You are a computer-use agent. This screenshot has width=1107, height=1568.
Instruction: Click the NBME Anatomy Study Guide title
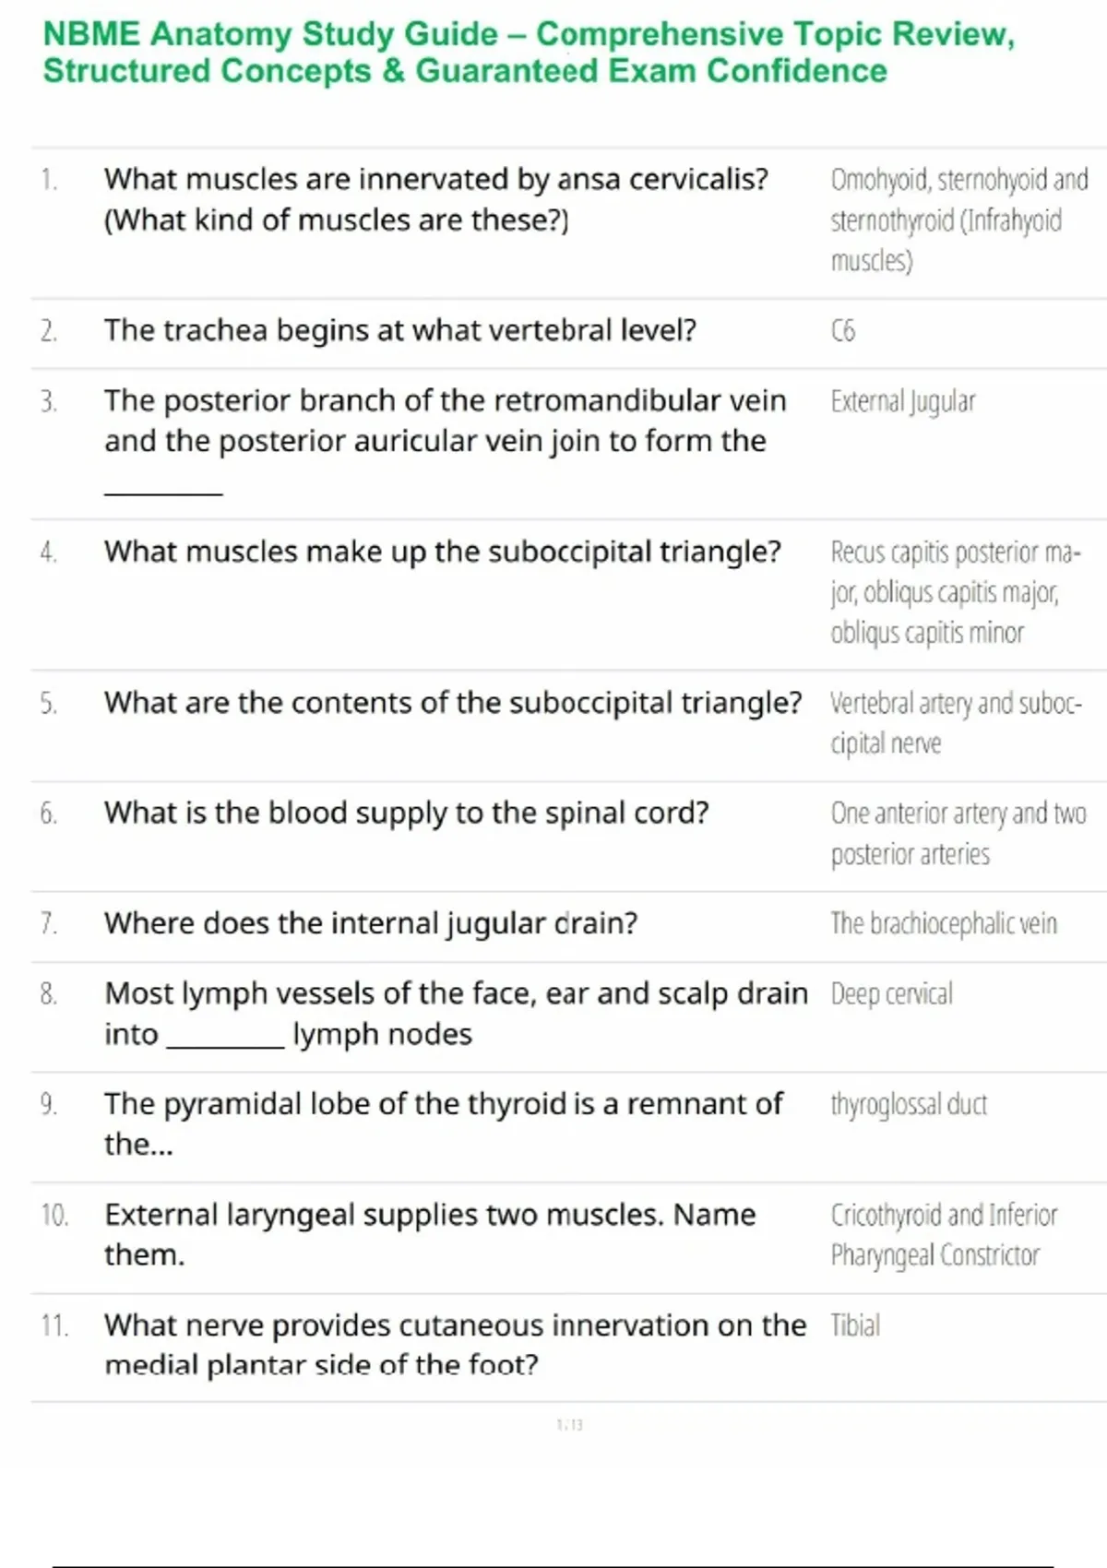point(529,53)
